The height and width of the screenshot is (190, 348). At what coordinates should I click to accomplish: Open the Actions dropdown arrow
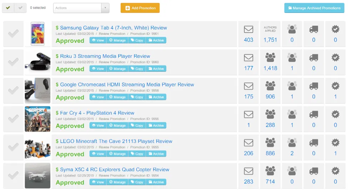click(105, 8)
